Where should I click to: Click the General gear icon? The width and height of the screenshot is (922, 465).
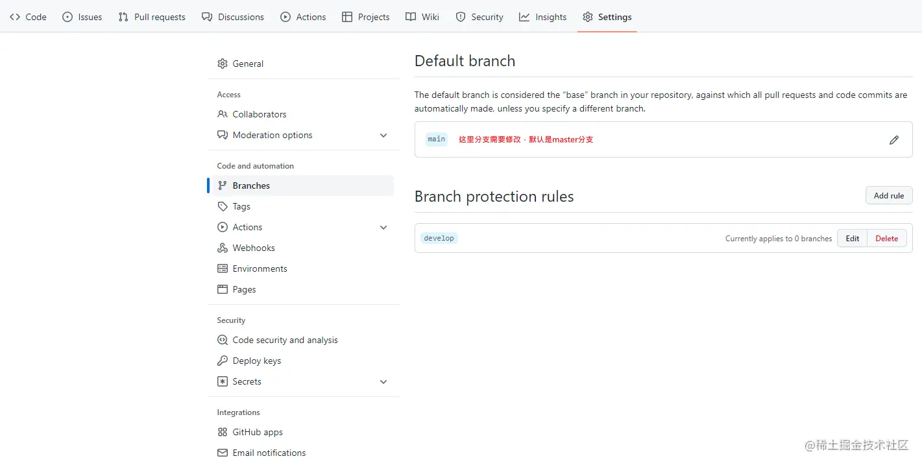pos(223,64)
